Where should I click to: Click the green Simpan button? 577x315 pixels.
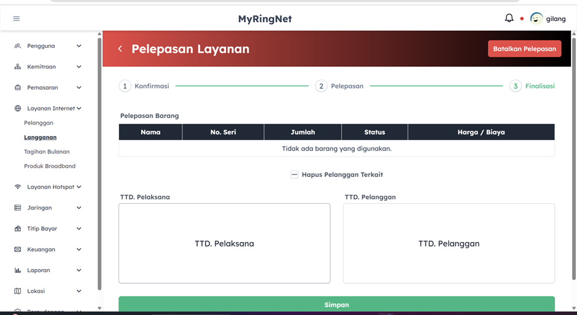click(336, 305)
